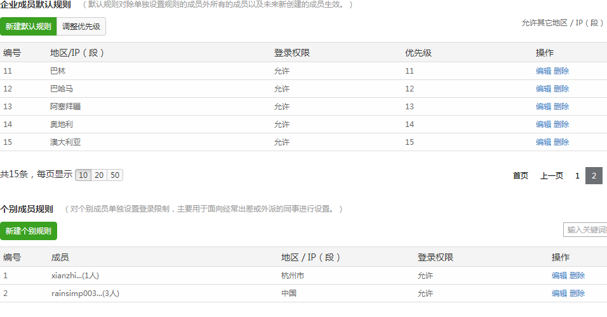This screenshot has width=607, height=317.
Task: Edit individual rule for xianzhi member
Action: point(559,276)
